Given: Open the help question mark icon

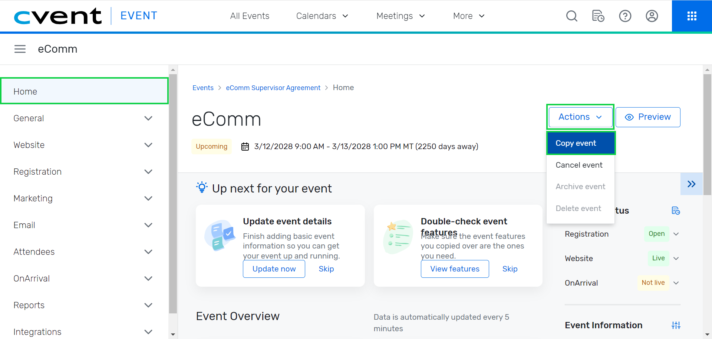Looking at the screenshot, I should [625, 16].
